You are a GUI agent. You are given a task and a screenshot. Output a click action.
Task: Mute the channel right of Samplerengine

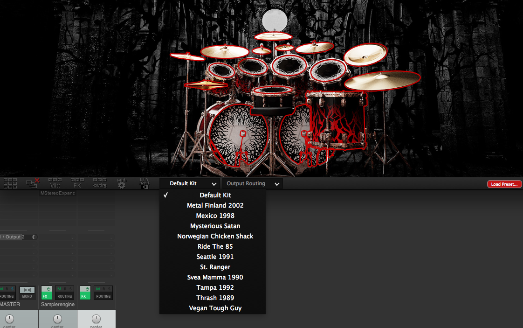(98, 289)
